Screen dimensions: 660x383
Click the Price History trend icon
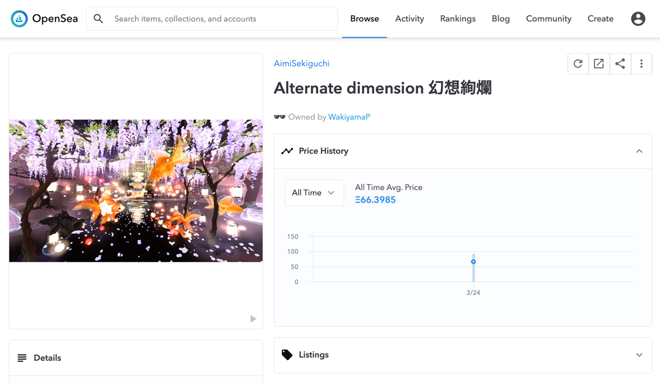287,151
